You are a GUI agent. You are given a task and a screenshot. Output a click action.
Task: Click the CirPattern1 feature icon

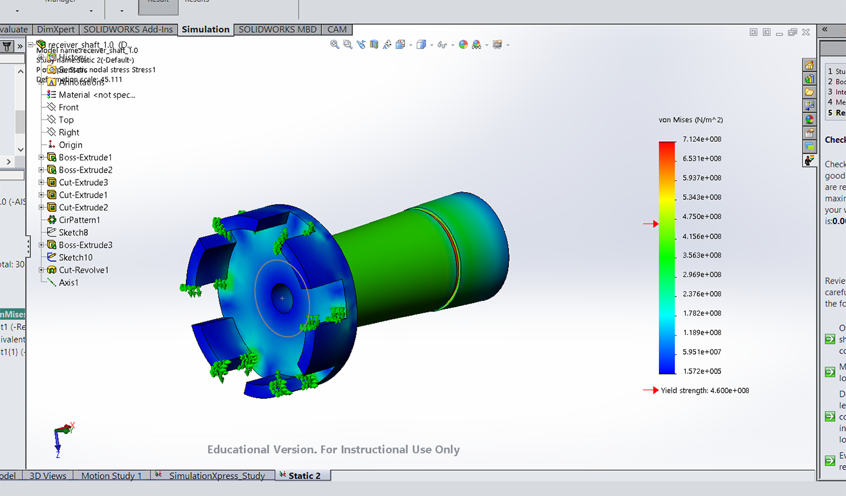click(x=52, y=220)
